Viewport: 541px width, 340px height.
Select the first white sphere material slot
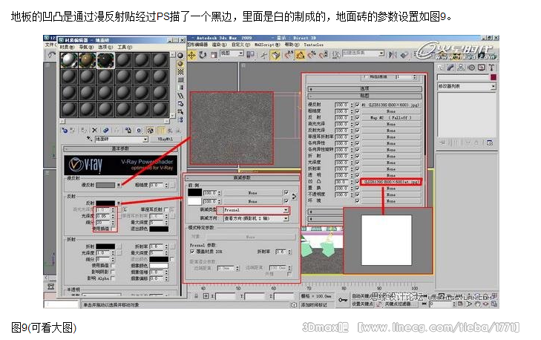coord(69,60)
